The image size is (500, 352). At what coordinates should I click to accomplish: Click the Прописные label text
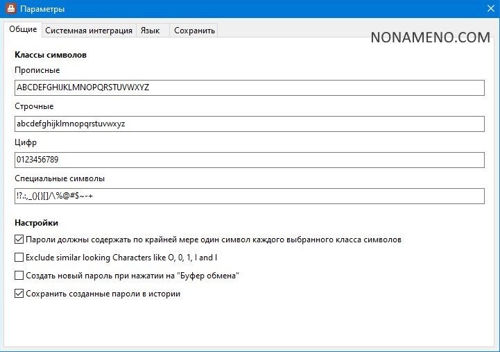coord(37,70)
